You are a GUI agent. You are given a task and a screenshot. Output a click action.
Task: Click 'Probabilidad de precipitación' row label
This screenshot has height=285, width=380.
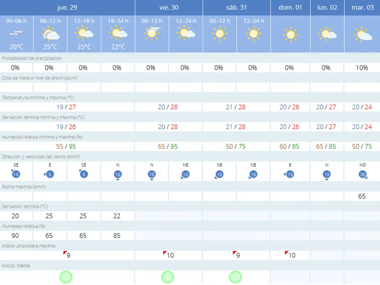pyautogui.click(x=32, y=58)
